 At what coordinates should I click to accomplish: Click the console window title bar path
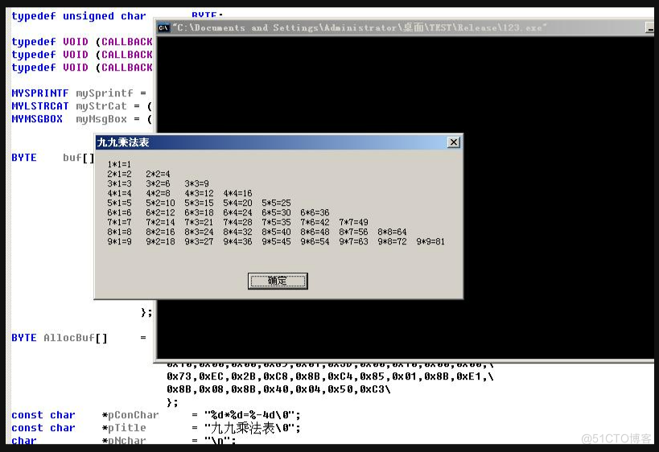click(359, 27)
